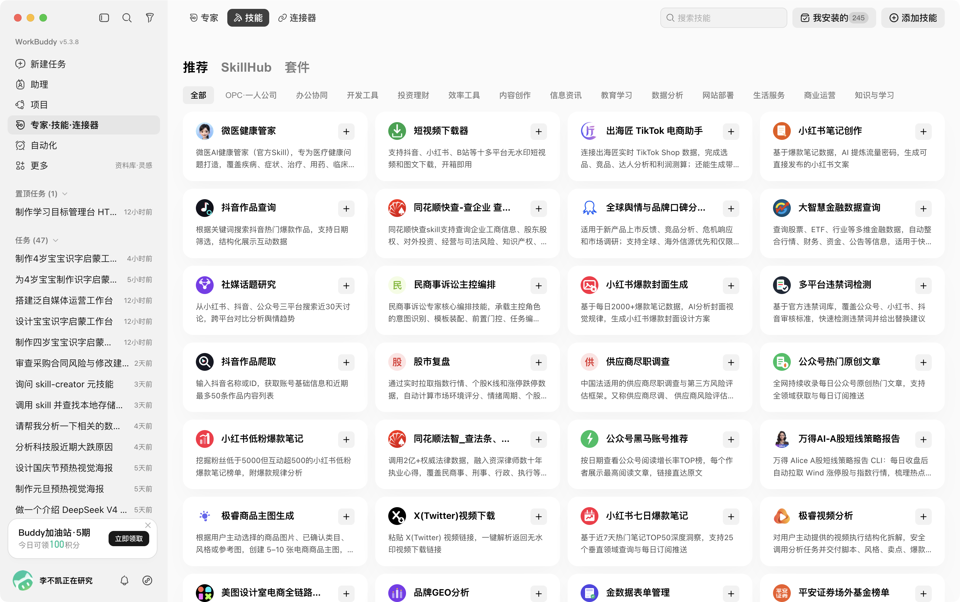Open notifications bell icon
Image resolution: width=960 pixels, height=602 pixels.
124,580
